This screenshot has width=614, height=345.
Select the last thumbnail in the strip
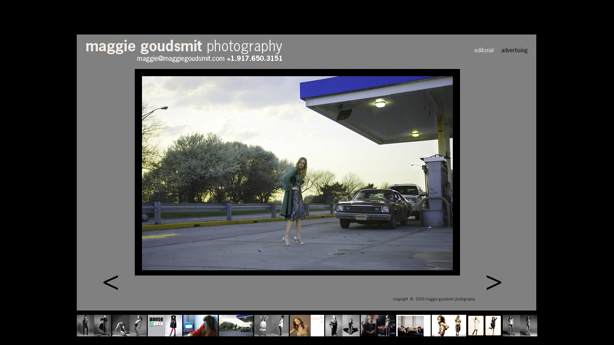coord(520,326)
